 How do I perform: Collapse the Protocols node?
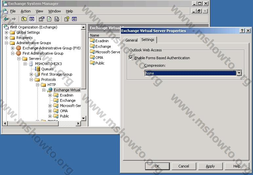(31, 79)
